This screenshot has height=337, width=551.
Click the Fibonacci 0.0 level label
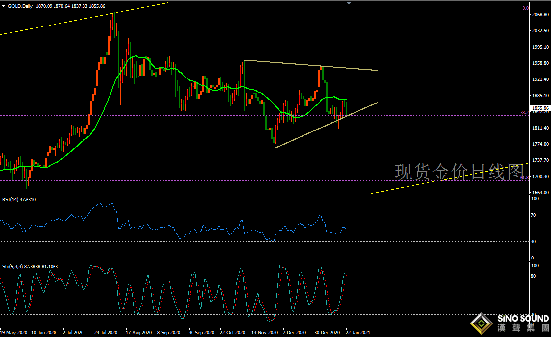click(x=525, y=8)
